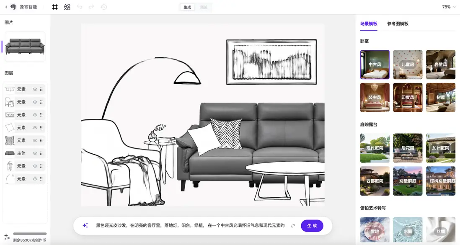Grab the drag handle of armchair layer
The image size is (460, 245).
pyautogui.click(x=41, y=102)
